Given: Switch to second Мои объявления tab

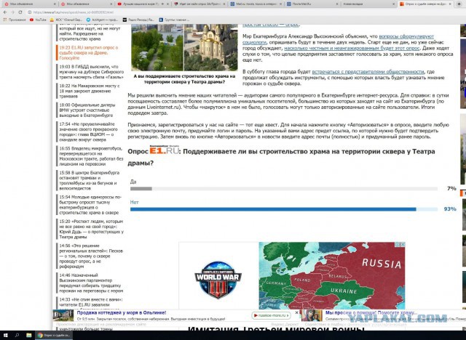Looking at the screenshot, I should point(86,4).
